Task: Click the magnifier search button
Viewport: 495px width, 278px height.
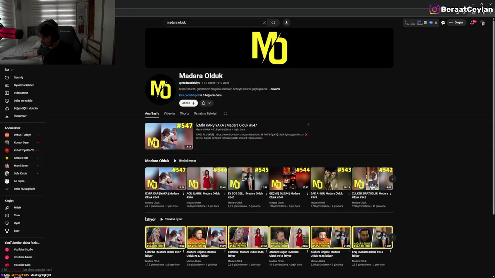Action: [273, 22]
